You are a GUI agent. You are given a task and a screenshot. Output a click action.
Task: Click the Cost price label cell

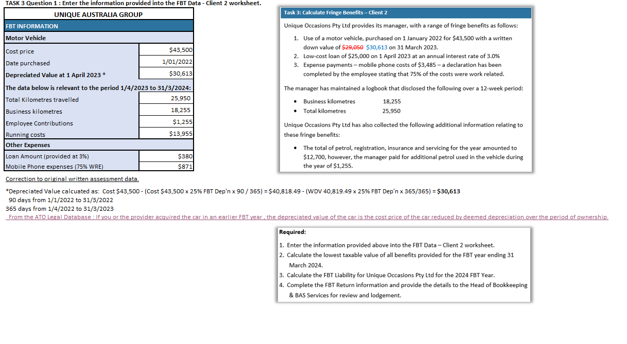72,51
